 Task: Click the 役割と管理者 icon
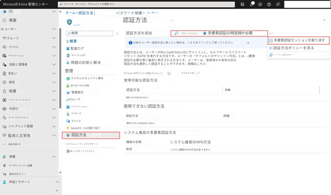pos(4,65)
